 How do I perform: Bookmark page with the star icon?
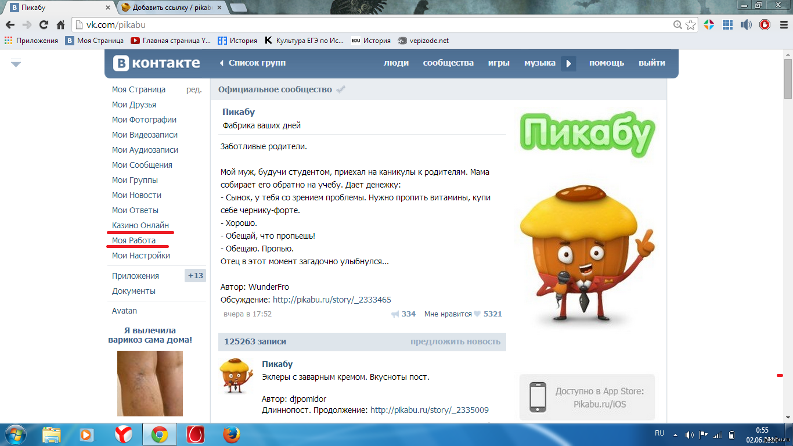coord(690,25)
